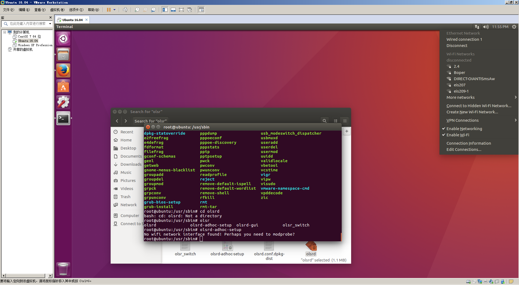Screen dimensions: 519x285
Task: Expand More networks submenu
Action: (x=479, y=97)
